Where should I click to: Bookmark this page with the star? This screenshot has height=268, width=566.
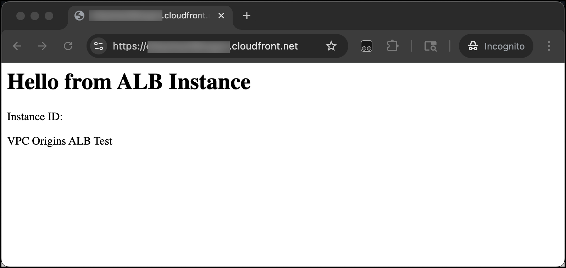pyautogui.click(x=331, y=46)
